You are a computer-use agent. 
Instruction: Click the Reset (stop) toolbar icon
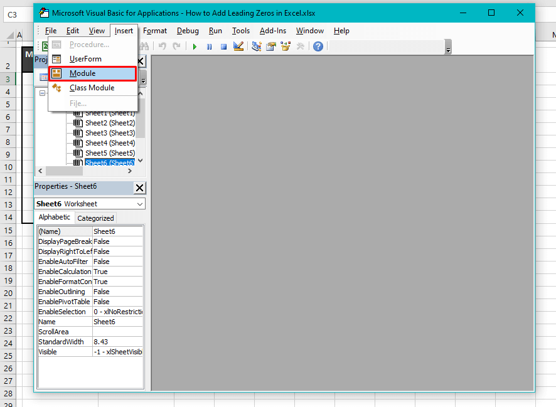[223, 46]
